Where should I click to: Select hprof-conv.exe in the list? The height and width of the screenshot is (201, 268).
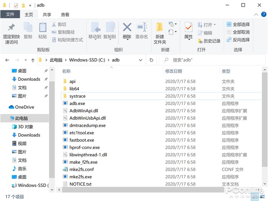pyautogui.click(x=161, y=147)
